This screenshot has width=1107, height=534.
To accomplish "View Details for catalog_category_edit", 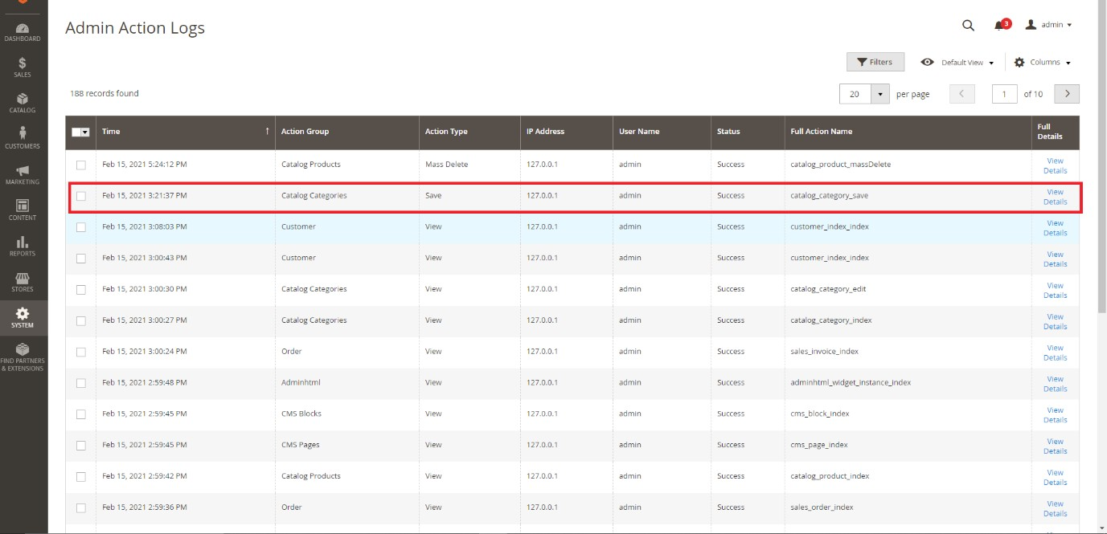I will (x=1055, y=291).
